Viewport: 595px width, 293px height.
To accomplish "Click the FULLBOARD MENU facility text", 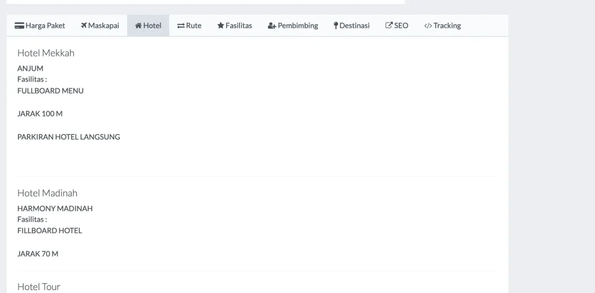I will point(51,91).
